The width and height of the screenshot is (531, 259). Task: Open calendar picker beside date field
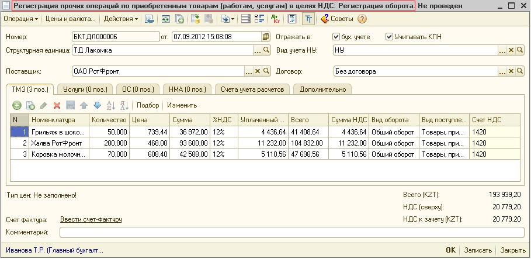[x=266, y=37]
